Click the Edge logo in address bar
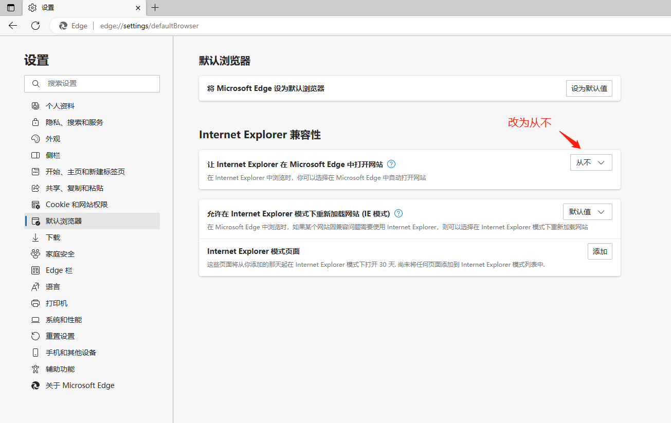The height and width of the screenshot is (423, 671). 63,26
